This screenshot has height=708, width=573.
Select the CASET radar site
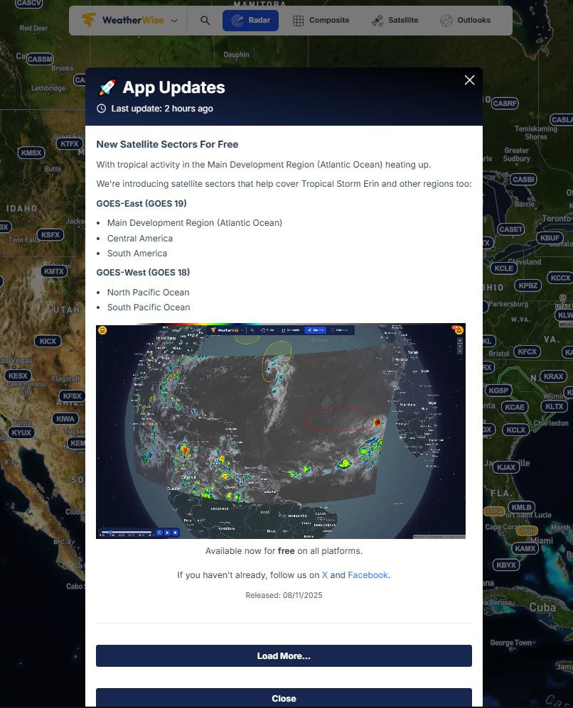pos(510,229)
